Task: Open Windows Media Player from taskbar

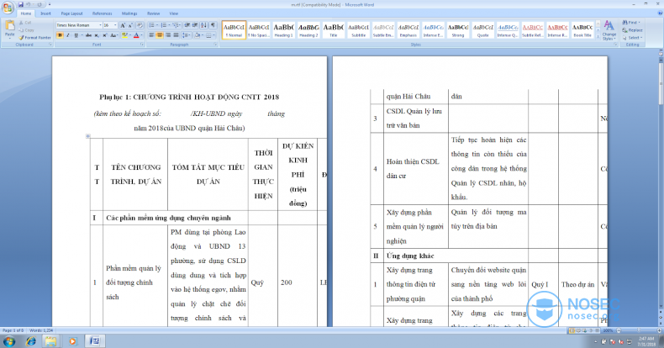Action: tap(72, 340)
